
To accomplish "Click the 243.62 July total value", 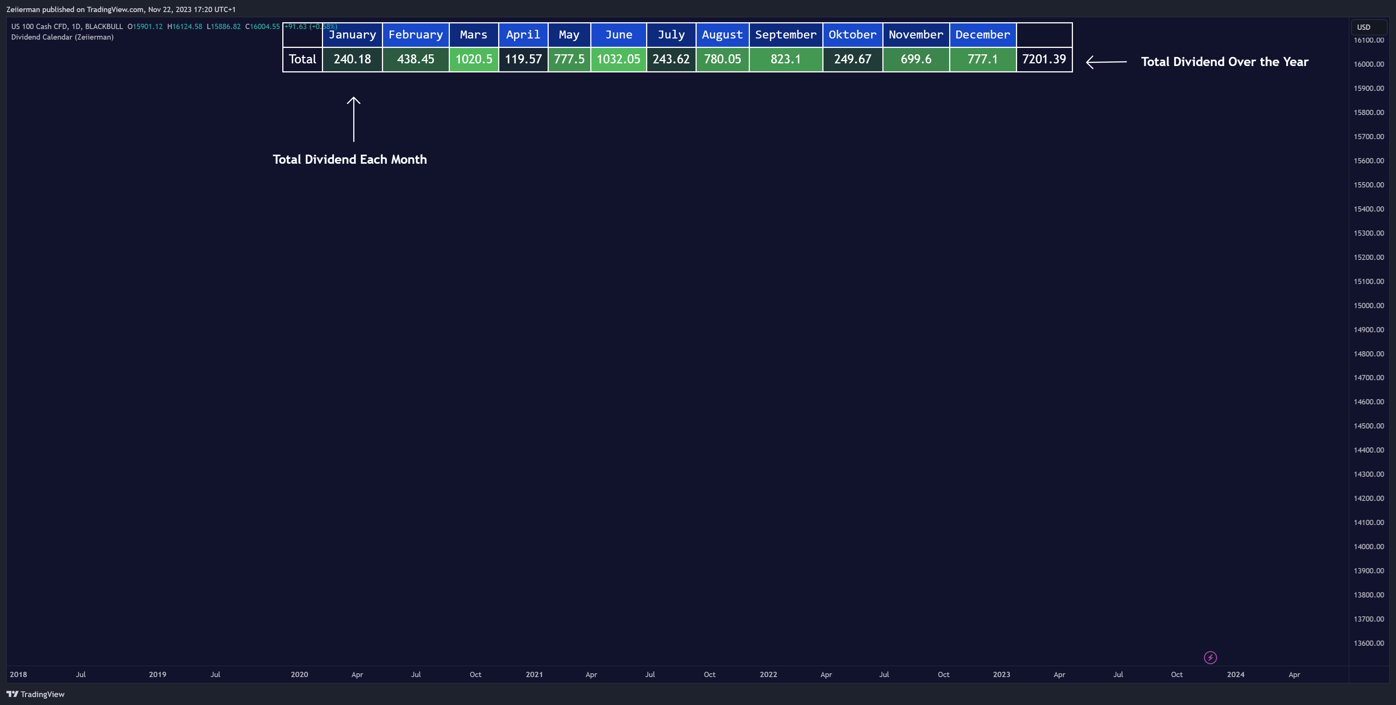I will [x=671, y=59].
